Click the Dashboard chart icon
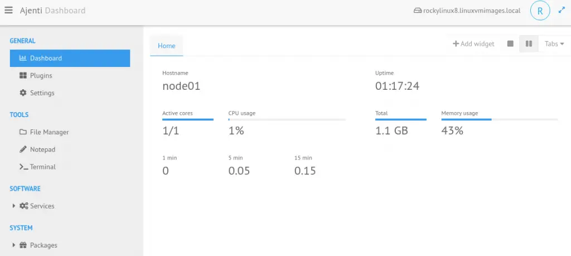The width and height of the screenshot is (571, 256). click(x=22, y=58)
